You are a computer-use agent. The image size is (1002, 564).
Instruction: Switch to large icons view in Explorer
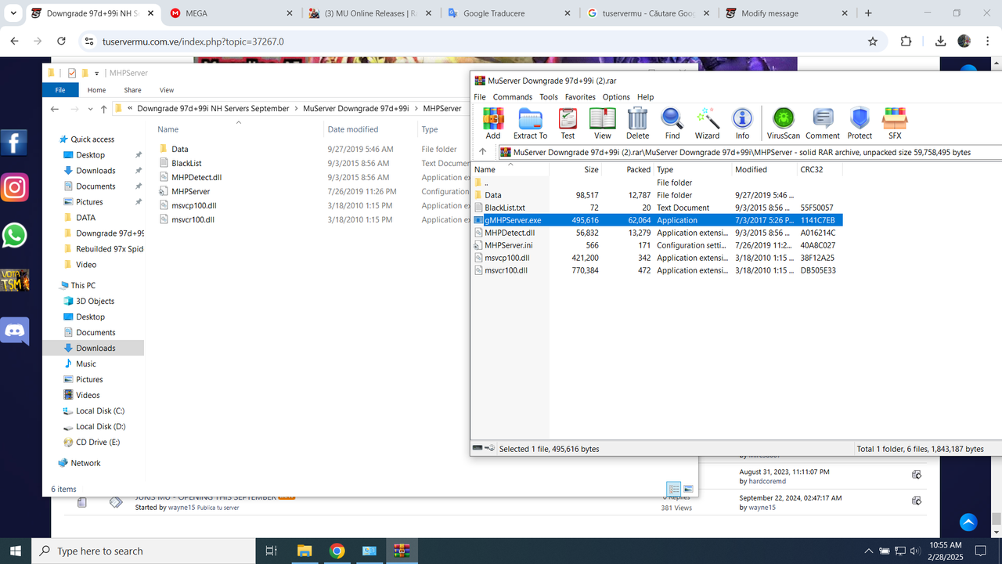(688, 489)
